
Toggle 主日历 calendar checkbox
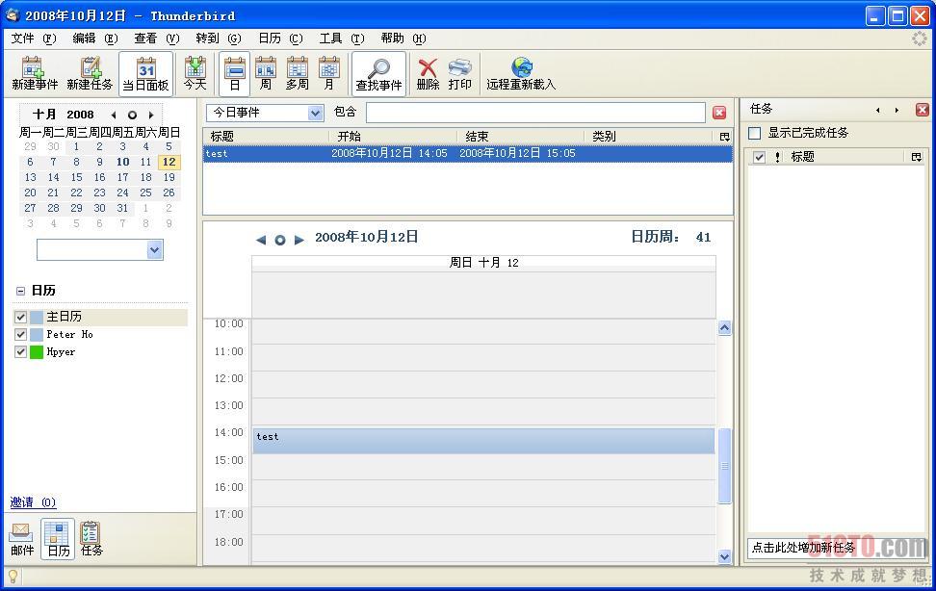21,317
